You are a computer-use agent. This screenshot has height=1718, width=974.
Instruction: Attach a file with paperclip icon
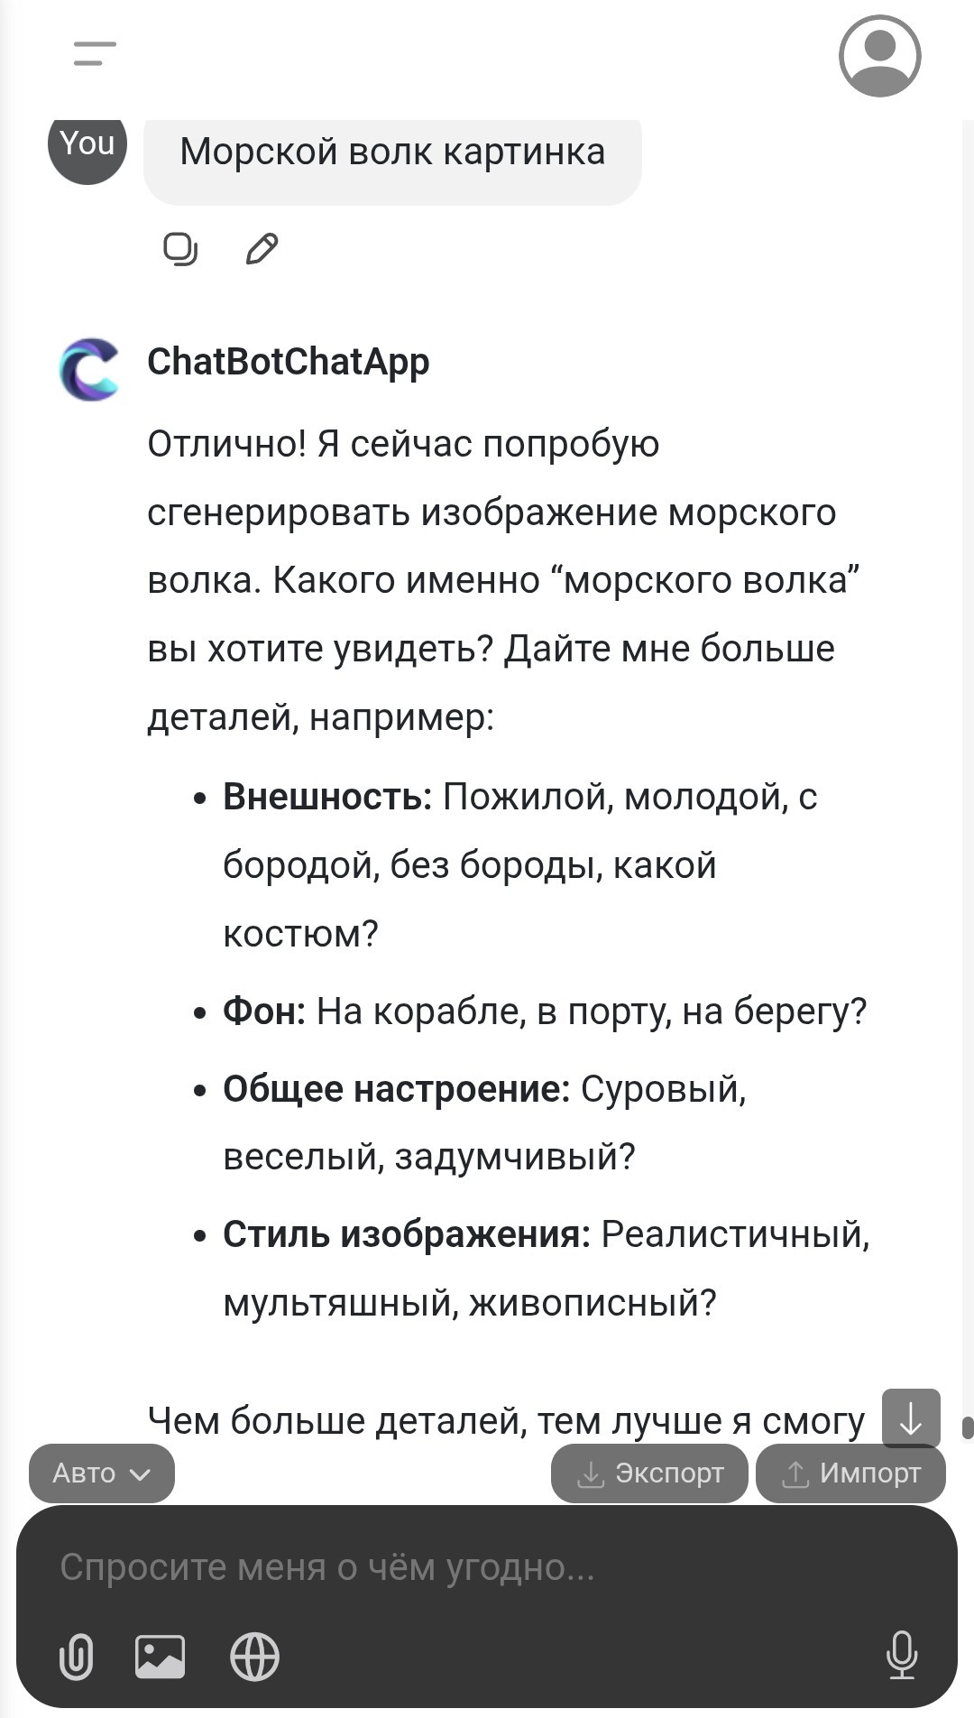click(76, 1657)
